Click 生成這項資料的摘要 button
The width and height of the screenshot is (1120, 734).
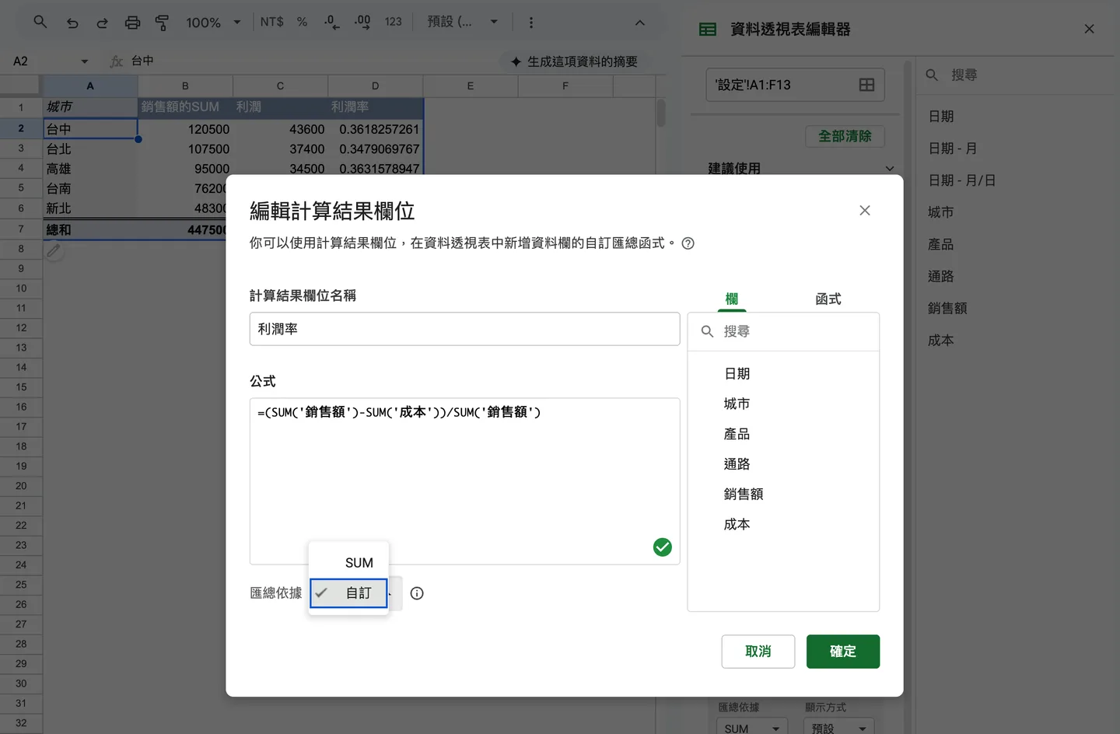(x=574, y=61)
